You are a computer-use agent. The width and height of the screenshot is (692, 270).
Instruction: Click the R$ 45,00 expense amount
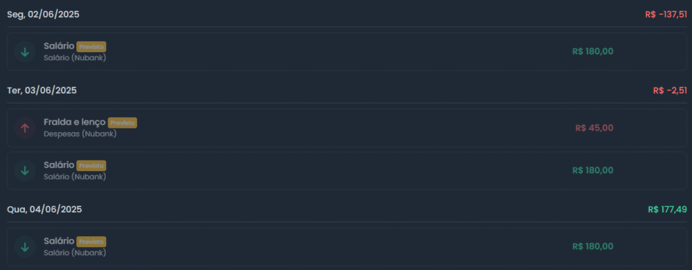coord(594,128)
